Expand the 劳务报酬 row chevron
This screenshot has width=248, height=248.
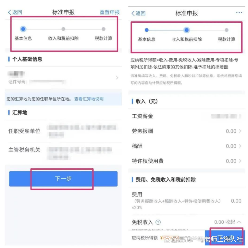point(240,131)
